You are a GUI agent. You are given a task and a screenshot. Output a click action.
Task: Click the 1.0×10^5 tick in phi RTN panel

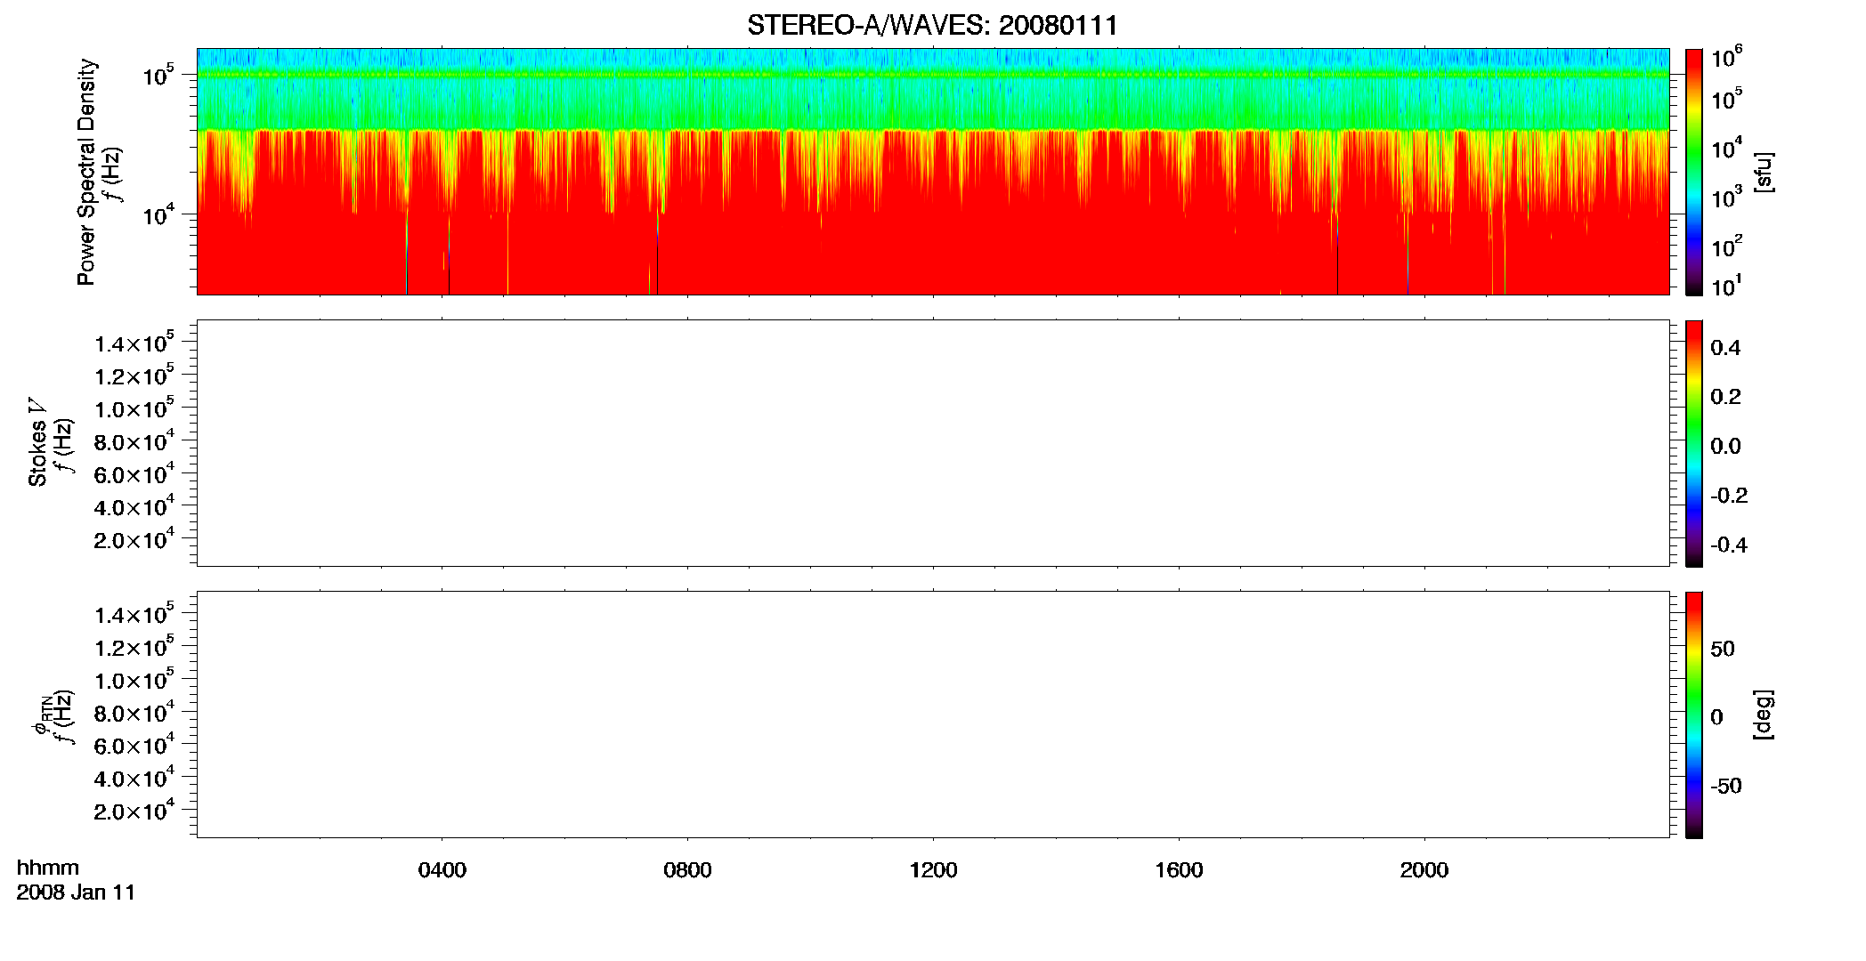134,680
